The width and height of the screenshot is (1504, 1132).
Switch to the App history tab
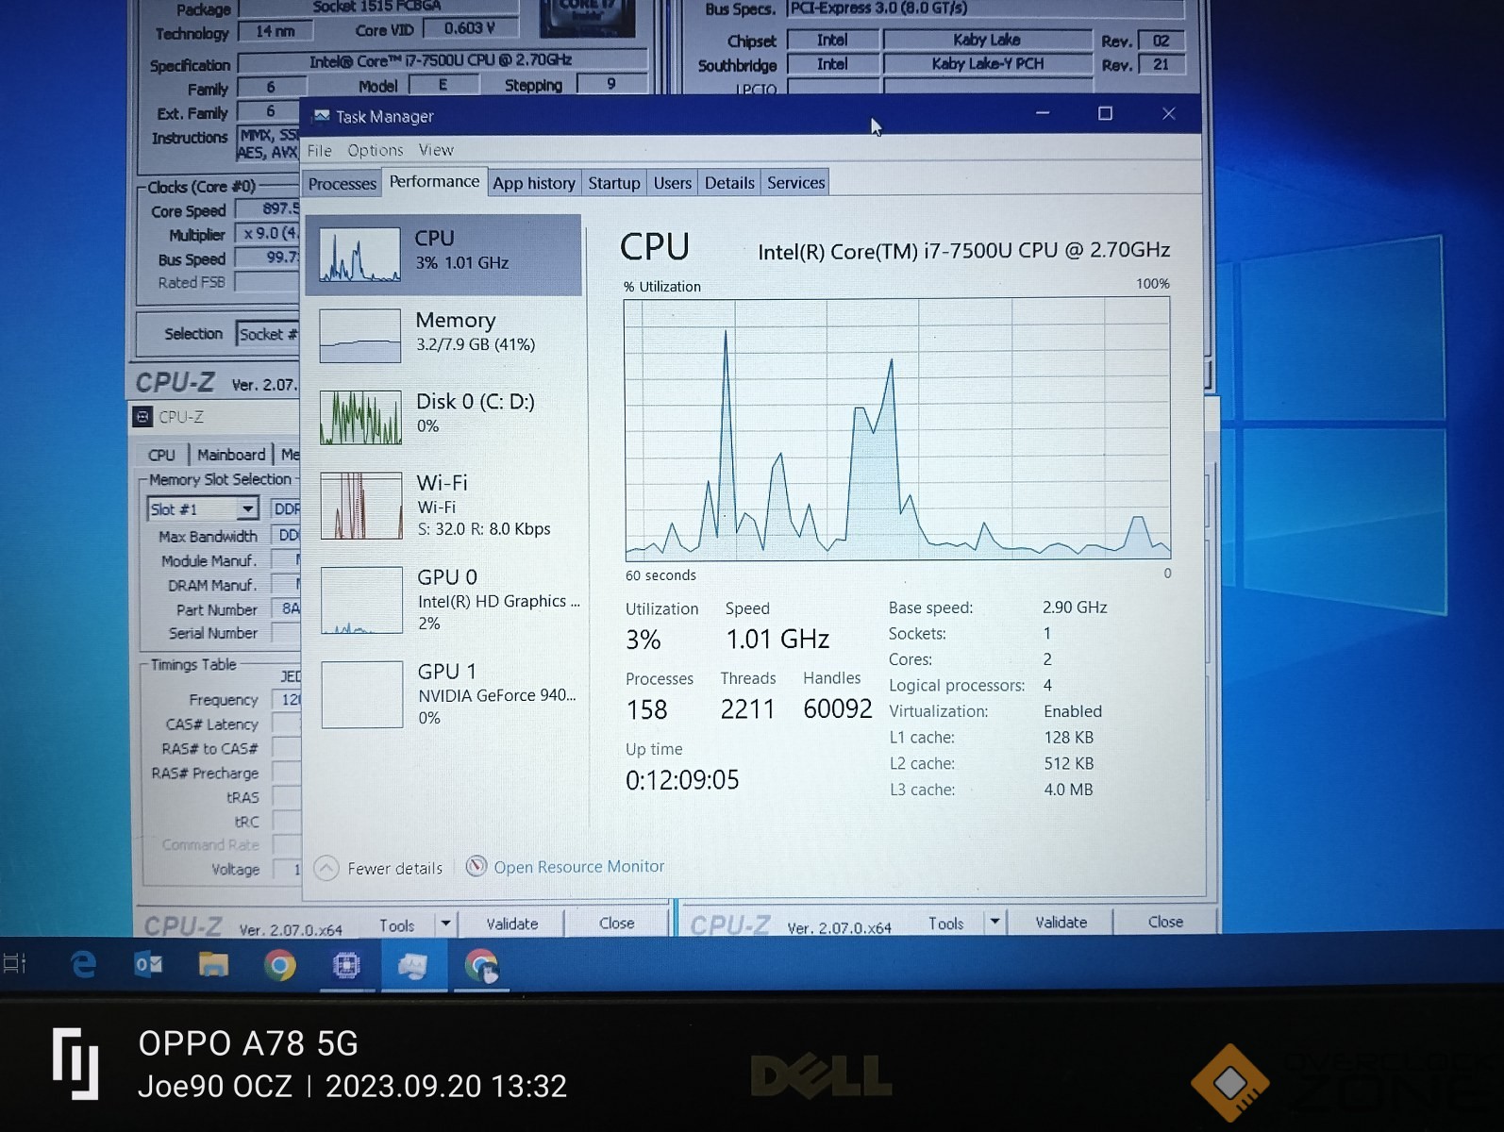(534, 183)
